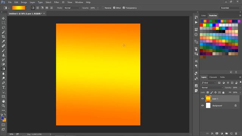Select the Hand tool
Screen dimensions: 242x136
point(3,101)
